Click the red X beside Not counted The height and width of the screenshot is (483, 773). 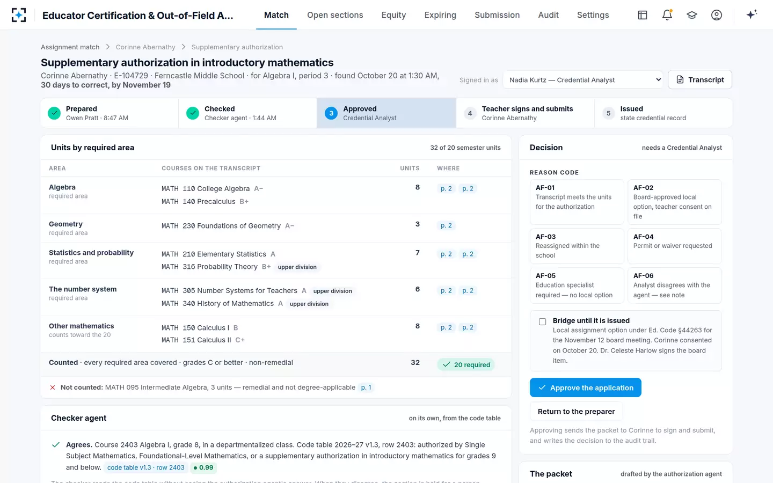[53, 387]
